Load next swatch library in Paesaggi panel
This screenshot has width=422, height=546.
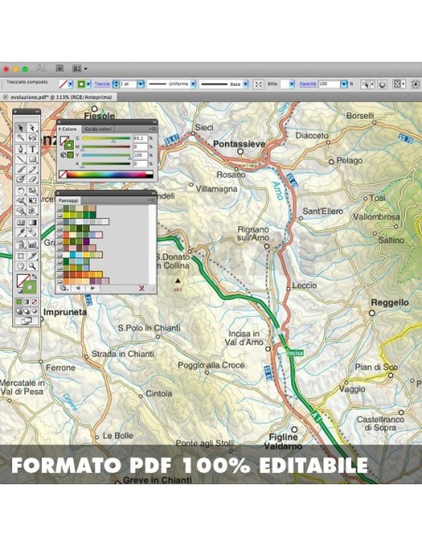click(92, 288)
